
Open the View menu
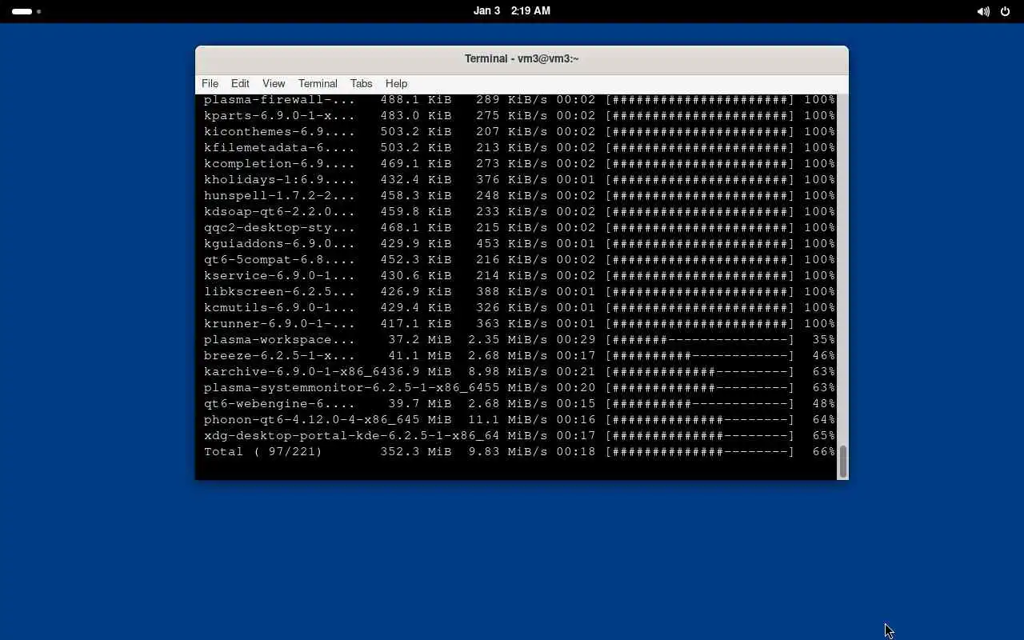click(x=274, y=83)
